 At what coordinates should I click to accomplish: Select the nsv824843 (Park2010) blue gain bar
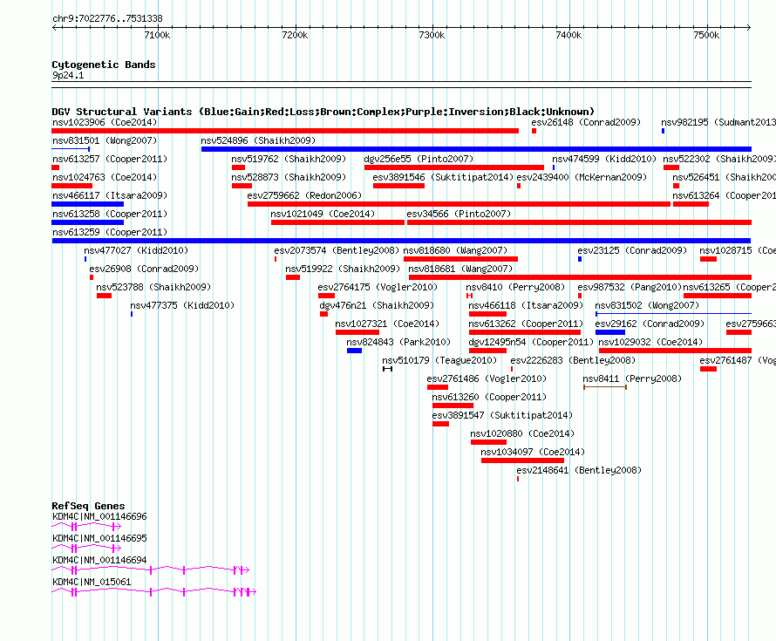pyautogui.click(x=354, y=351)
